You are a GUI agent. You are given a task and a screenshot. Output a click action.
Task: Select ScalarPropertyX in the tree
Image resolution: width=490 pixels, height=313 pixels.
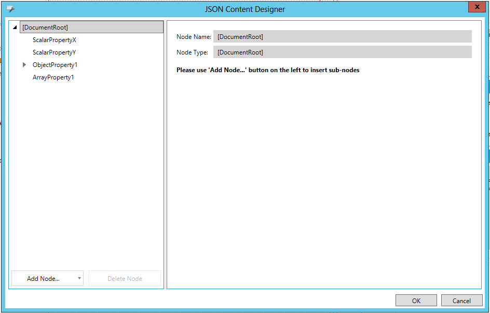[x=55, y=40]
